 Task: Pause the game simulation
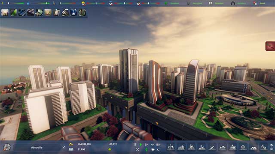[x=134, y=145]
